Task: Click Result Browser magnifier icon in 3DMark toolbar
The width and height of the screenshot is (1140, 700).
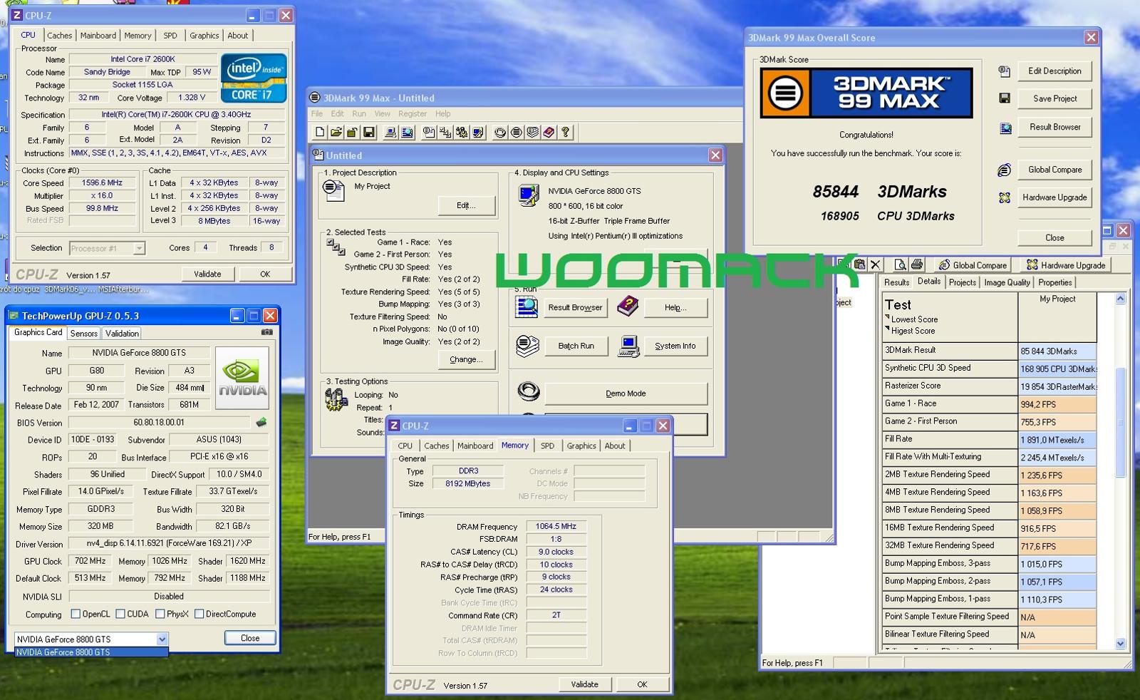Action: pos(407,132)
